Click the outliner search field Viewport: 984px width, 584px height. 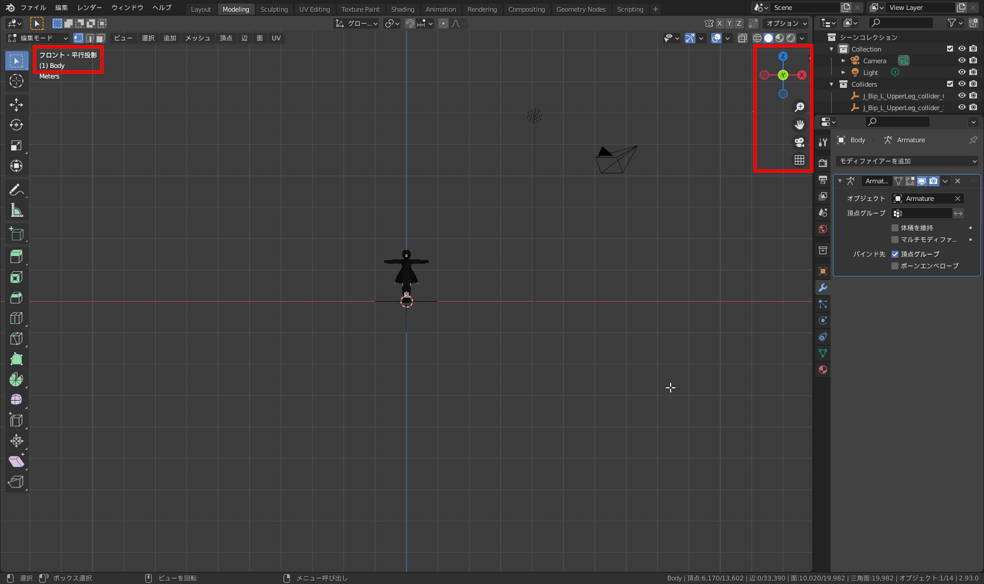(x=901, y=23)
